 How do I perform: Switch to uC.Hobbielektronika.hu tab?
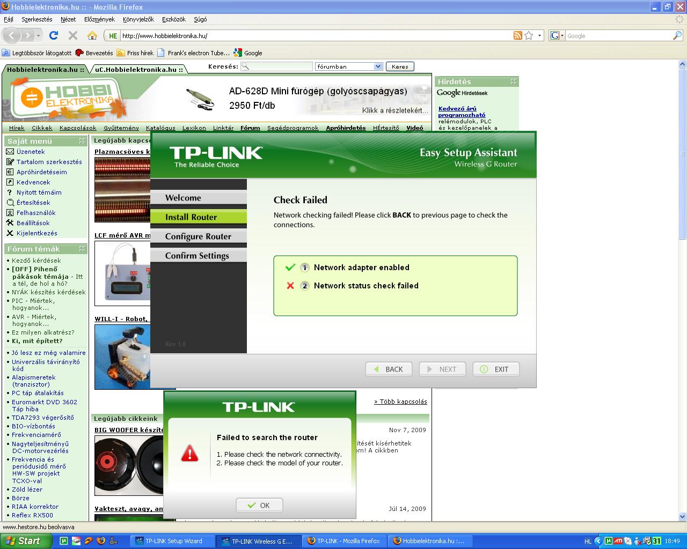[139, 70]
